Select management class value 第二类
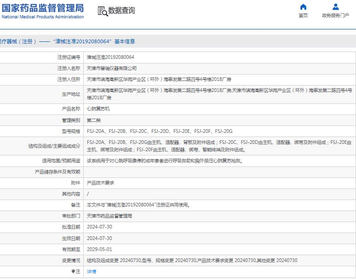 [x=94, y=120]
